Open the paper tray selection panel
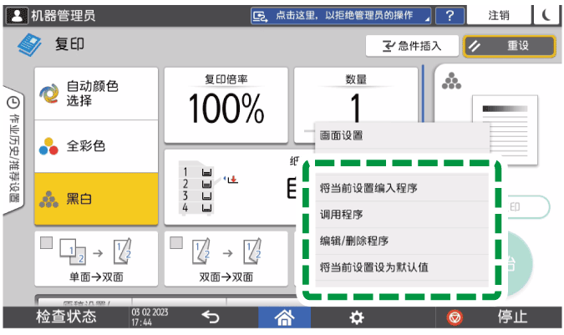Viewport: 564px width, 335px height. [x=231, y=187]
